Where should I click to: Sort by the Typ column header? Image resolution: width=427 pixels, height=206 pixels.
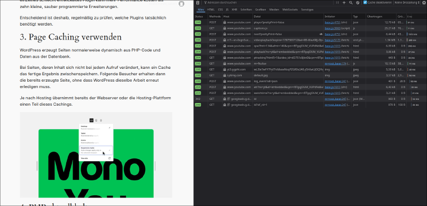coord(359,17)
